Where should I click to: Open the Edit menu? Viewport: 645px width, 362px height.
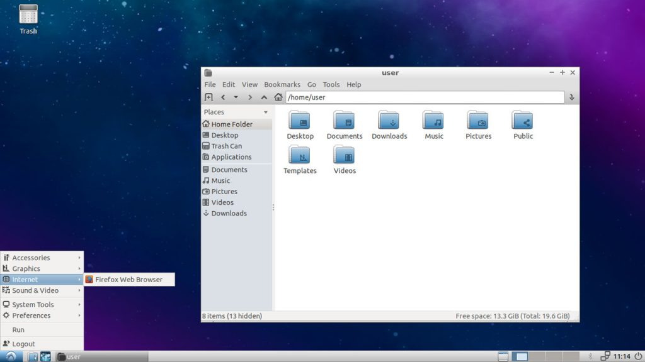228,85
